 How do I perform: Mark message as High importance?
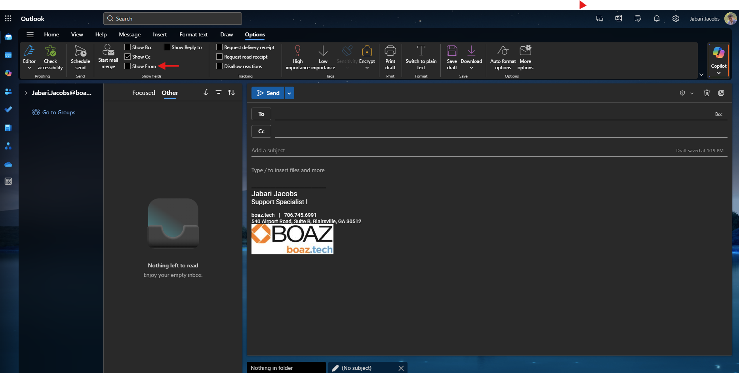point(297,51)
